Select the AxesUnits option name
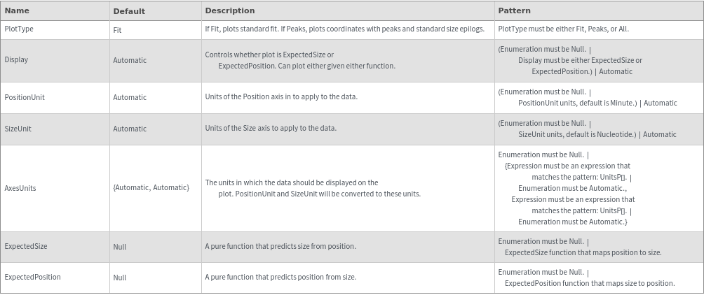704x295 pixels. (x=20, y=188)
